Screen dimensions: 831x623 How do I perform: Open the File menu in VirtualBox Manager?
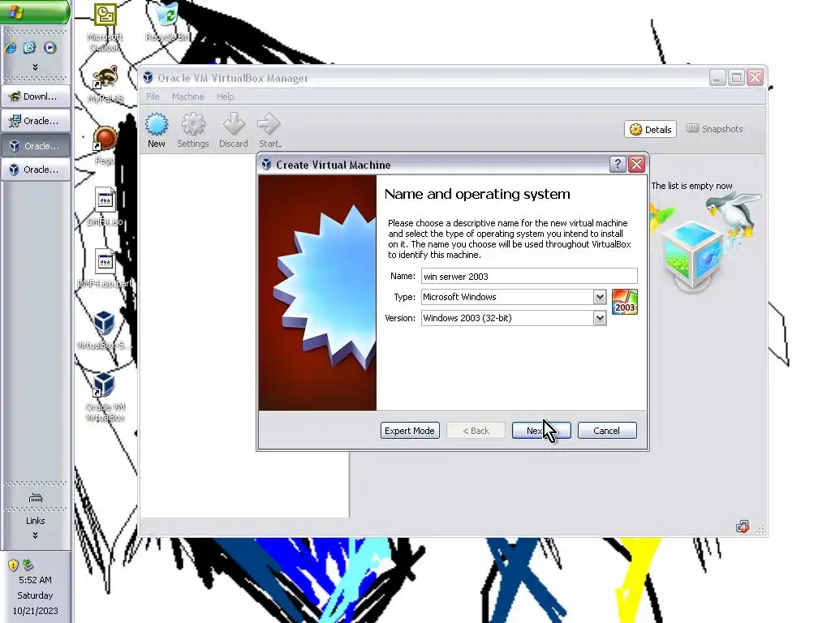click(x=153, y=97)
